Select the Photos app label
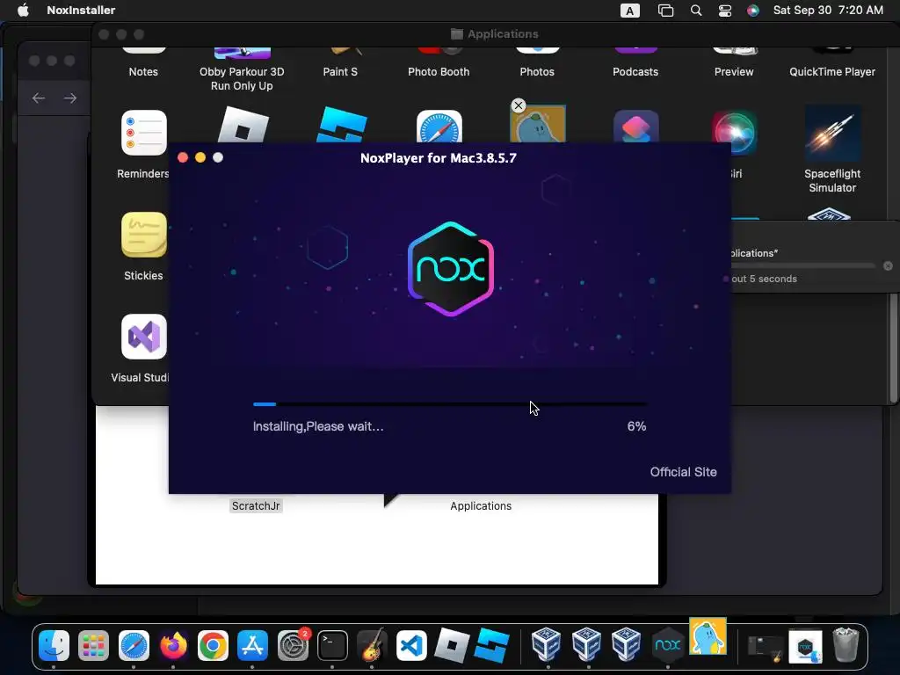The width and height of the screenshot is (900, 675). pyautogui.click(x=537, y=72)
